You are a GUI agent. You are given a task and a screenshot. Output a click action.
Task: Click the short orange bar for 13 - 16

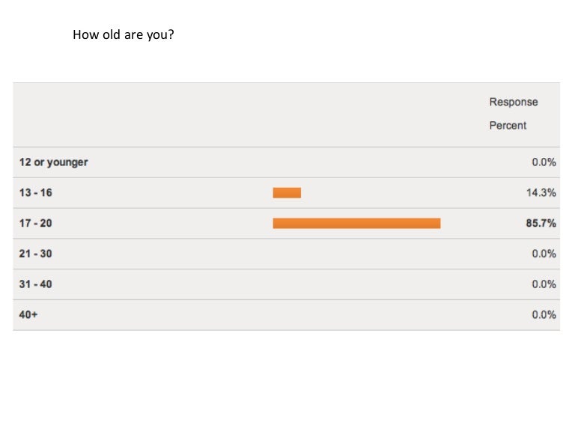(x=287, y=193)
